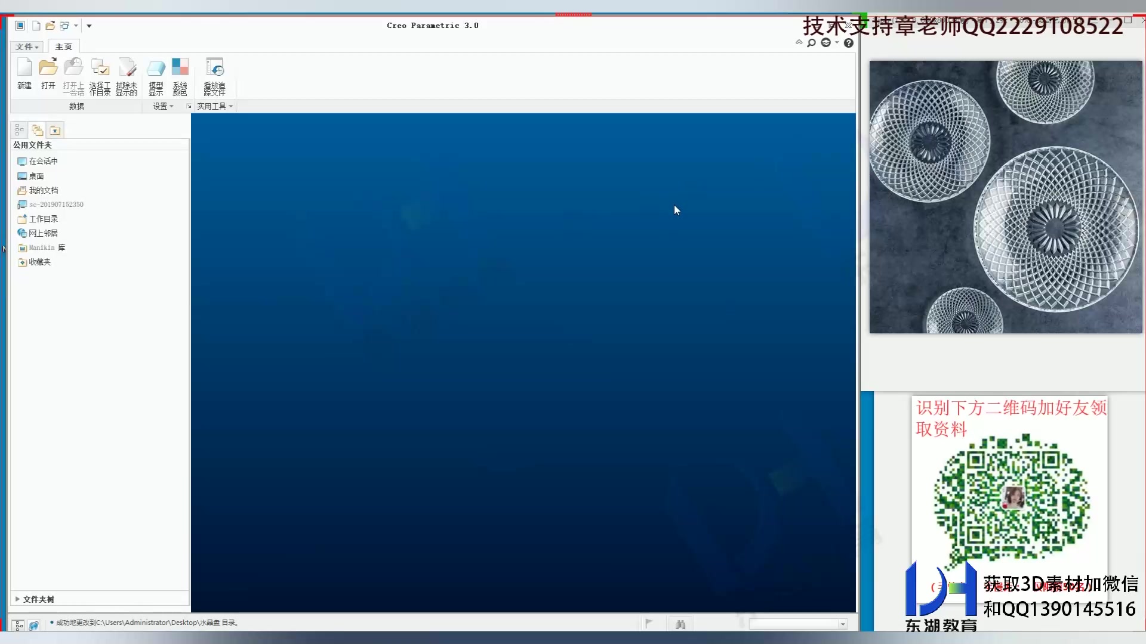The width and height of the screenshot is (1146, 644).
Task: Expand the 文件夹树 folder tree section
Action: [x=38, y=599]
